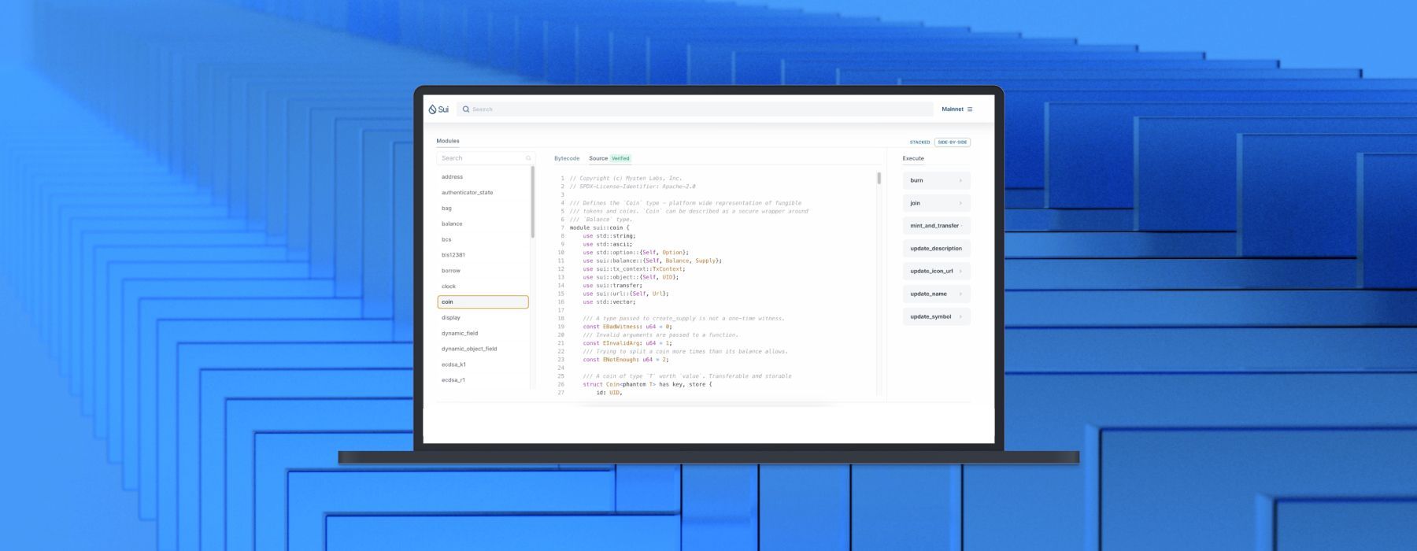The height and width of the screenshot is (551, 1417).
Task: Open the Mainnet network selector
Action: tap(953, 109)
